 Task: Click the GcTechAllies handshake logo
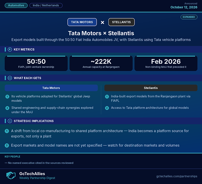click(11, 175)
